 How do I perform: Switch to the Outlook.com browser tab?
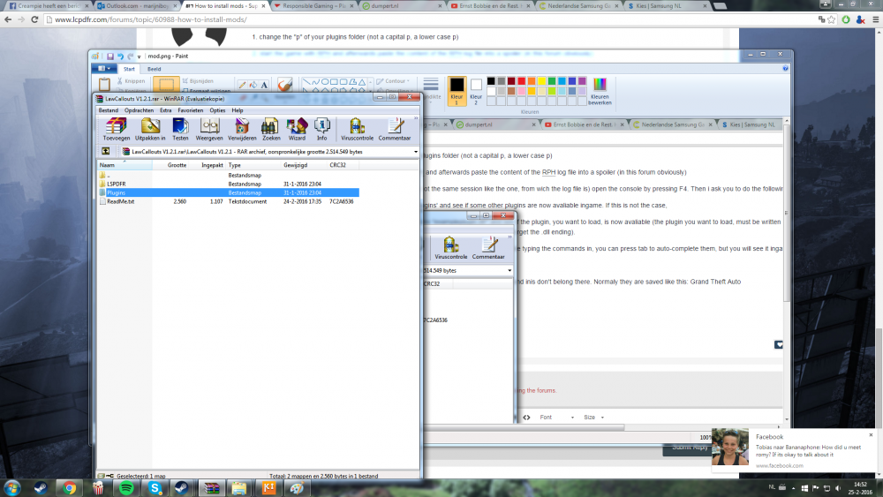[138, 5]
